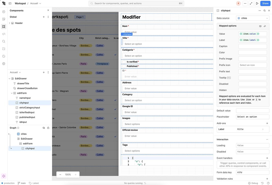Image resolution: width=272 pixels, height=185 pixels.
Task: Select the code editor icon in the left sidebar
Action: pyautogui.click(x=3, y=34)
